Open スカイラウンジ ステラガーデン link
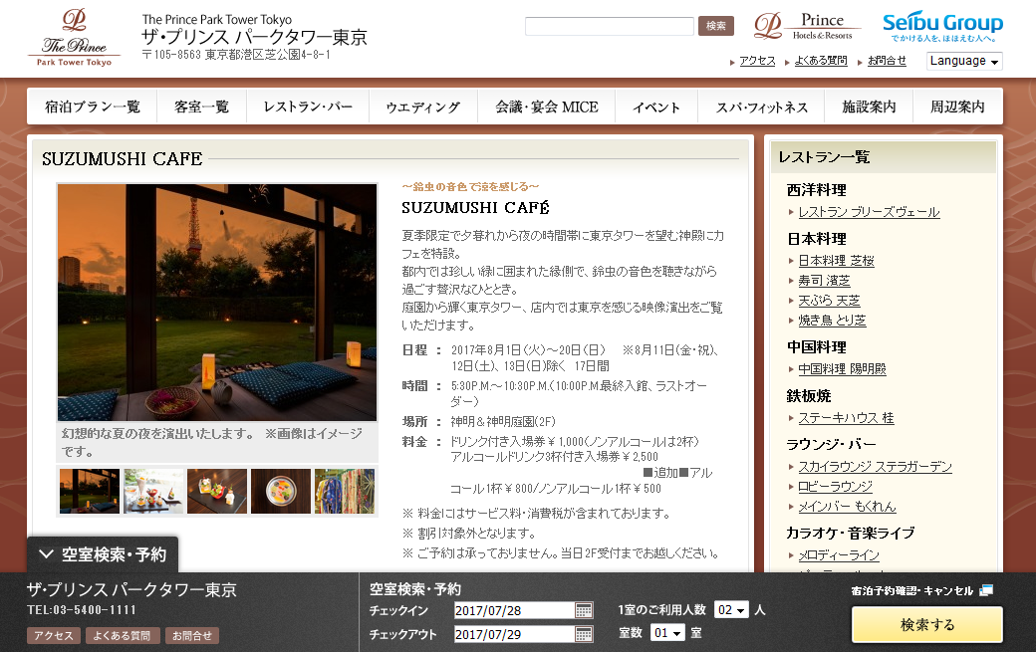Screen dimensions: 1036x652 (875, 467)
